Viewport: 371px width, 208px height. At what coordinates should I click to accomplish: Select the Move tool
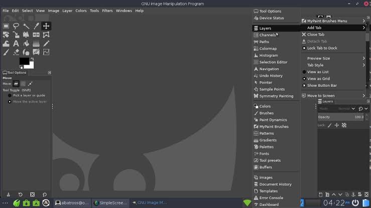(46, 26)
